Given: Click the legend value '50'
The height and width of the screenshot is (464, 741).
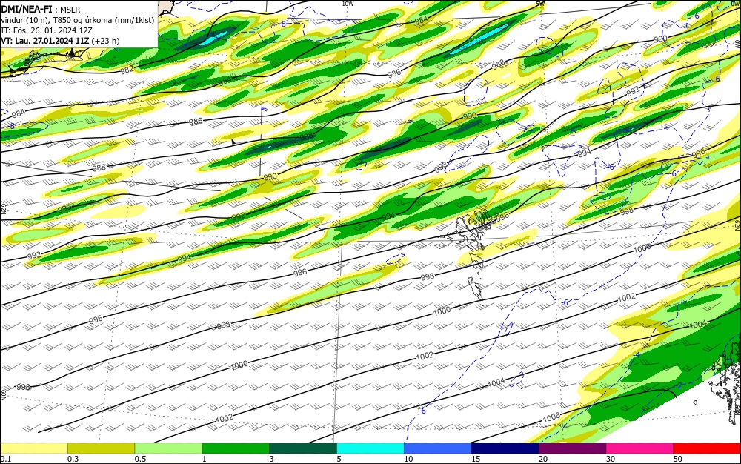Looking at the screenshot, I should (x=678, y=459).
